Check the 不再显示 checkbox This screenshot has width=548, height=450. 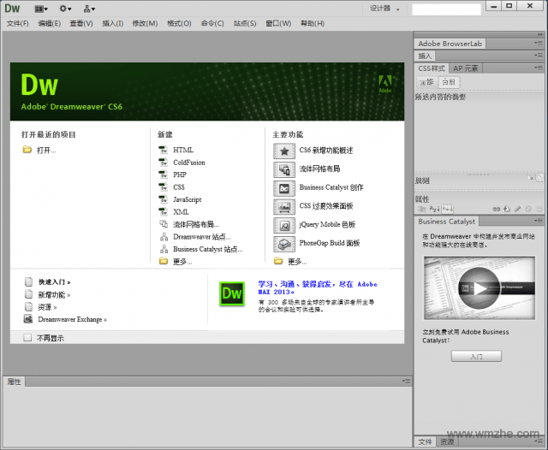(x=27, y=338)
